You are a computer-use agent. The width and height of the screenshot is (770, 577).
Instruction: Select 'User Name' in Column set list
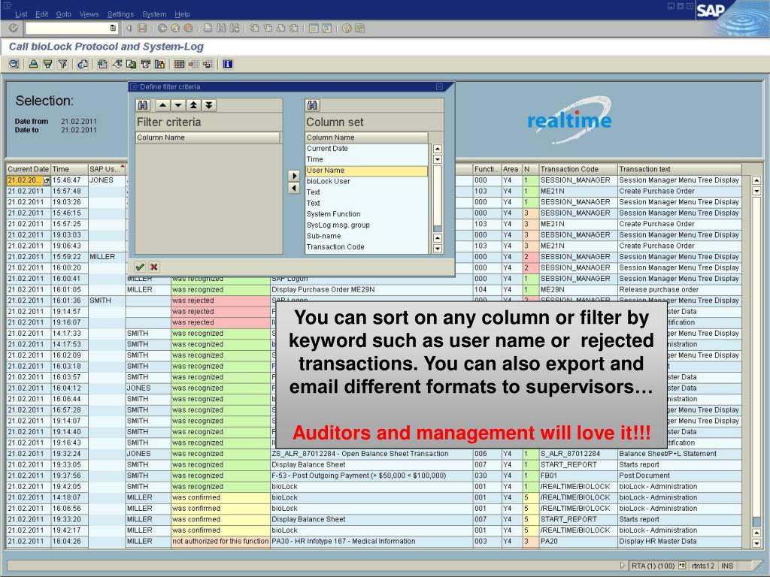point(366,171)
